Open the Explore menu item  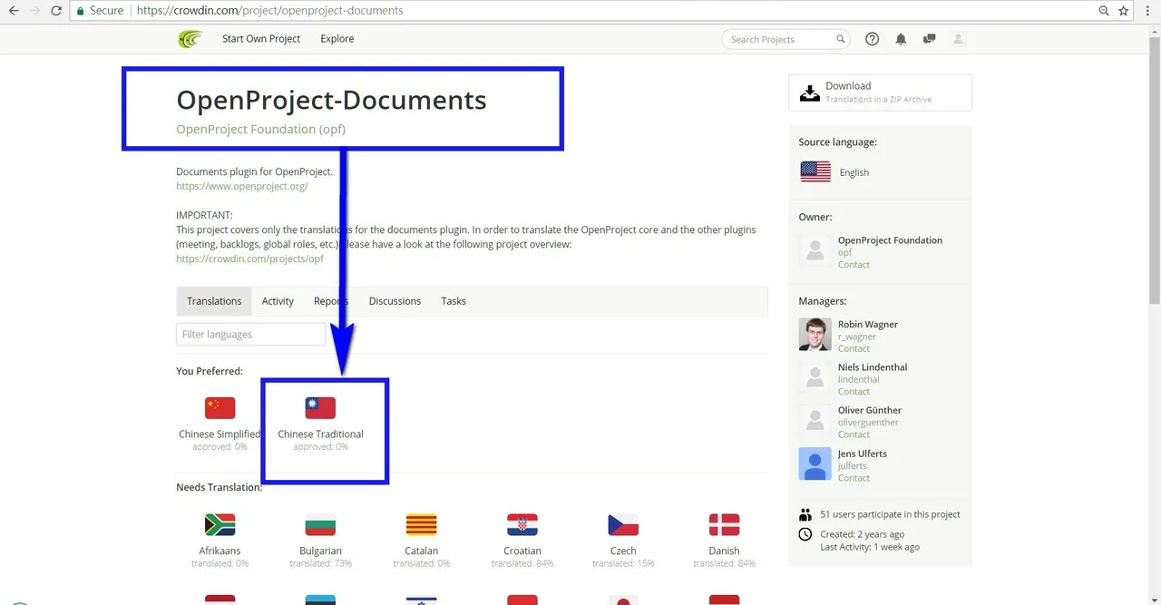coord(337,39)
